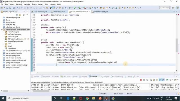This screenshot has height=101, width=180.
Task: Click the Coverage run toolbar icon
Action: [x=79, y=8]
